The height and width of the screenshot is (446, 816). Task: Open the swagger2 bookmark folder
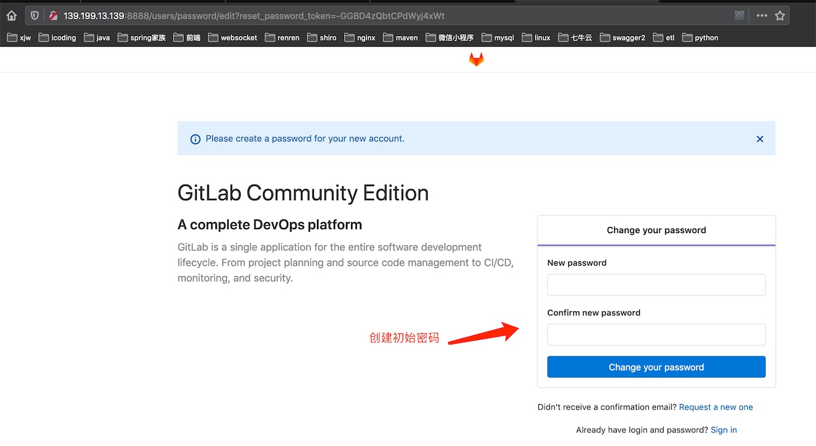point(622,38)
